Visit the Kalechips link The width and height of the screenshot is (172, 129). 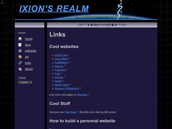pyautogui.click(x=60, y=70)
